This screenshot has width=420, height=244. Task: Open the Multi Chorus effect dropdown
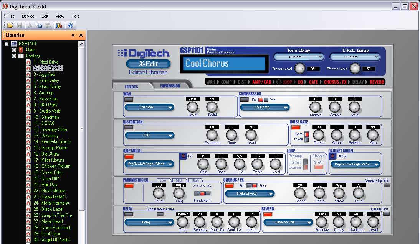click(x=250, y=193)
